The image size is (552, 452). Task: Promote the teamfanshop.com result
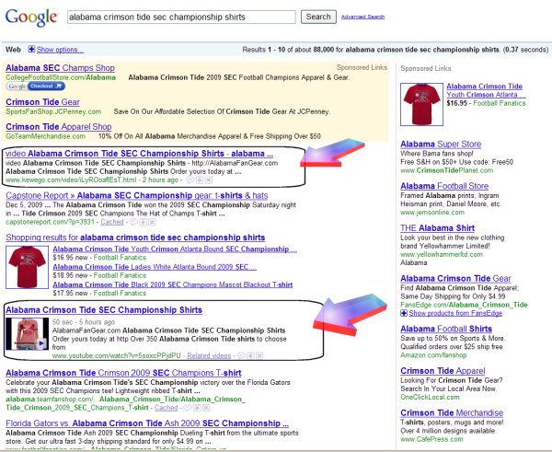coord(197,408)
